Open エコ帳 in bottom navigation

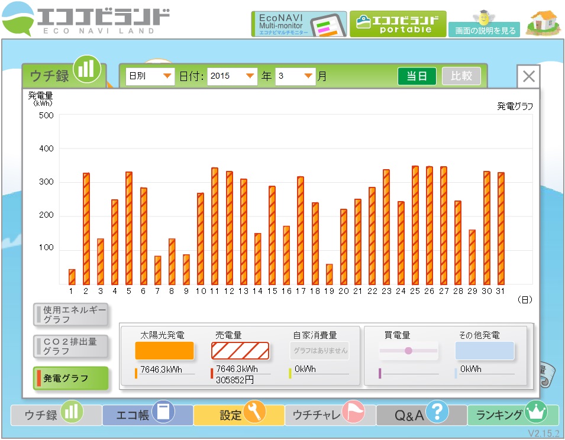click(147, 415)
